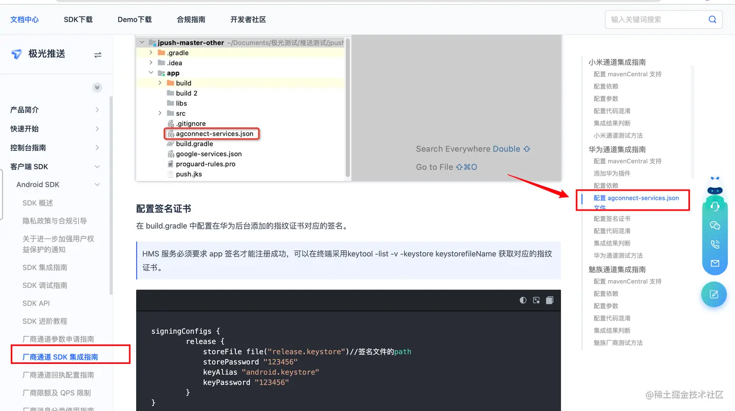Toggle code block theme contrast icon
The width and height of the screenshot is (735, 411).
pos(523,300)
